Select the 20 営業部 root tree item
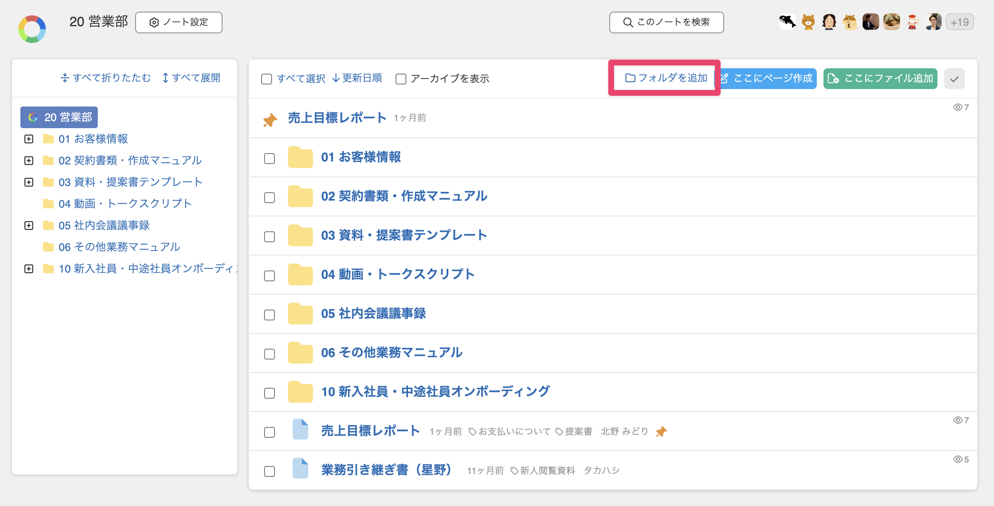The height and width of the screenshot is (506, 994). [59, 117]
